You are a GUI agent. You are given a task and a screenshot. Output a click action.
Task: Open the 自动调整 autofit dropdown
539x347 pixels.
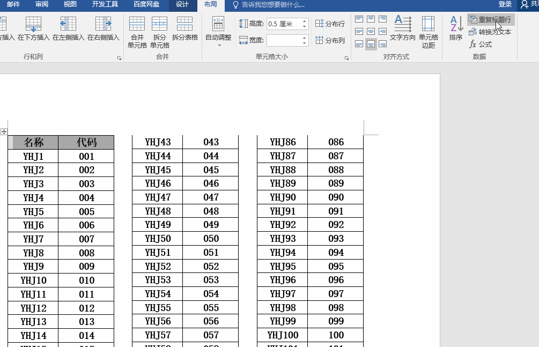(x=218, y=32)
